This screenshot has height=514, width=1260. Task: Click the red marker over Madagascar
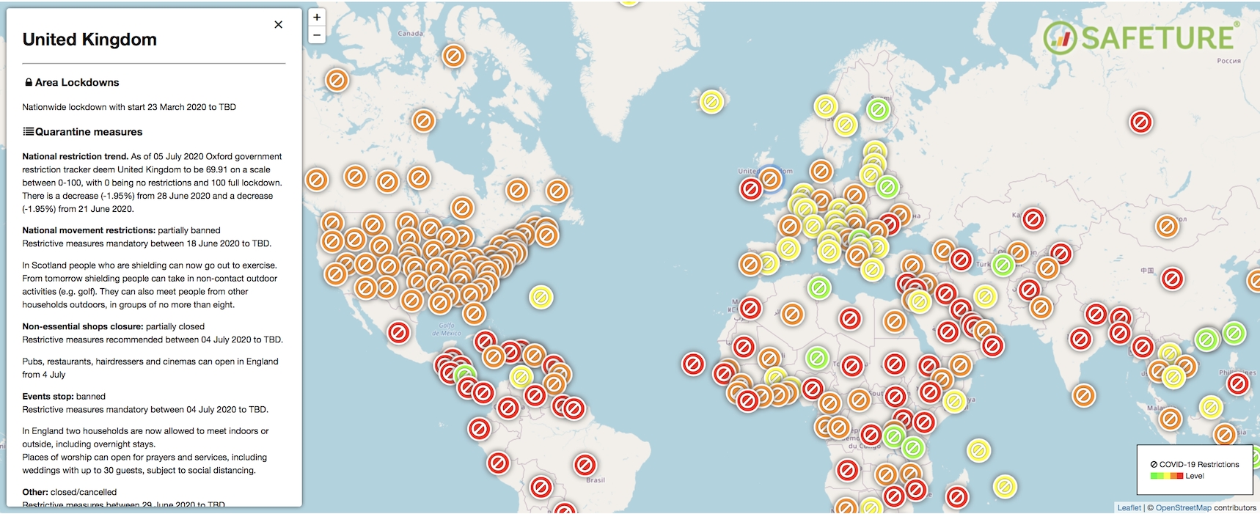956,497
